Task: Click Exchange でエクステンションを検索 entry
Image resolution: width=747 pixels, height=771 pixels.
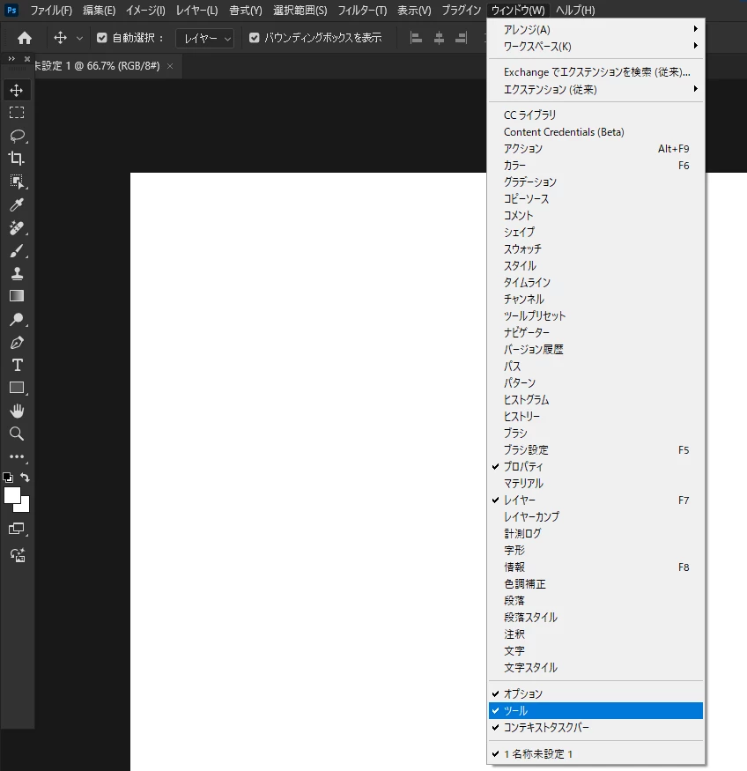Action: point(595,72)
